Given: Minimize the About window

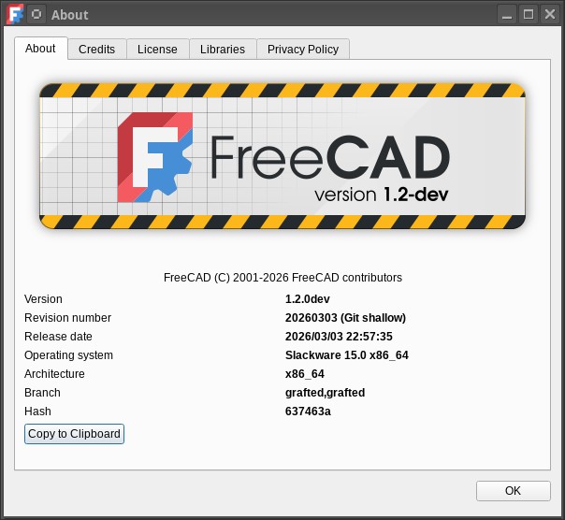Looking at the screenshot, I should (506, 14).
